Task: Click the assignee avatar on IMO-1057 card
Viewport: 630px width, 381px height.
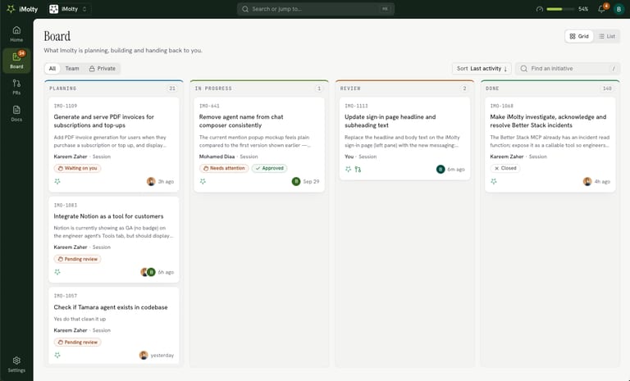Action: coord(144,356)
